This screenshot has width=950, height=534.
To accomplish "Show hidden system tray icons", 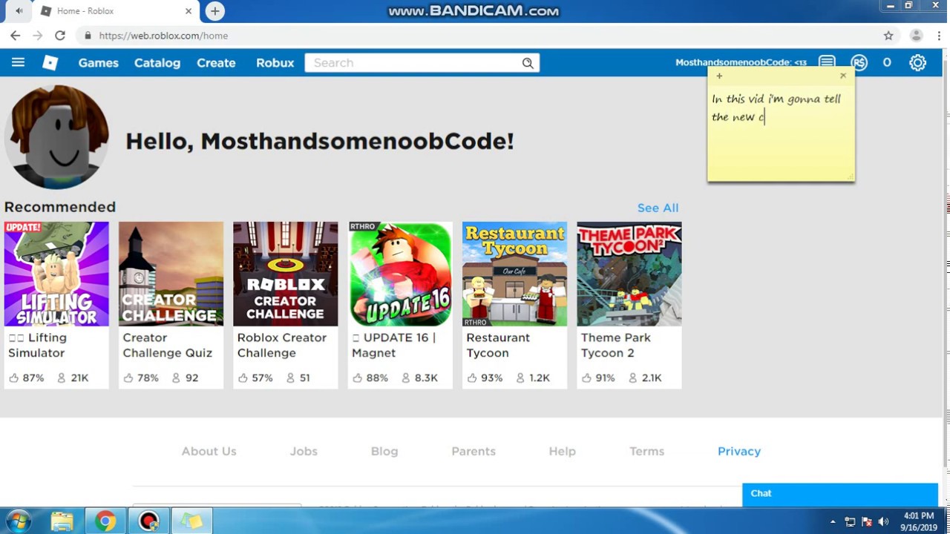I will (833, 522).
